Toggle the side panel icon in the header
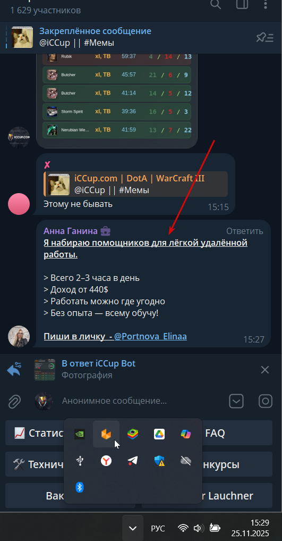282x541 pixels. [242, 4]
